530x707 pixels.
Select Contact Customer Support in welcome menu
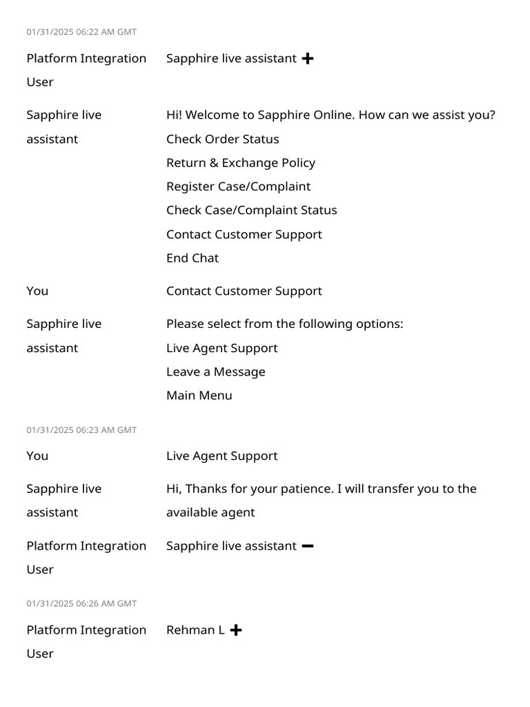[x=244, y=235]
